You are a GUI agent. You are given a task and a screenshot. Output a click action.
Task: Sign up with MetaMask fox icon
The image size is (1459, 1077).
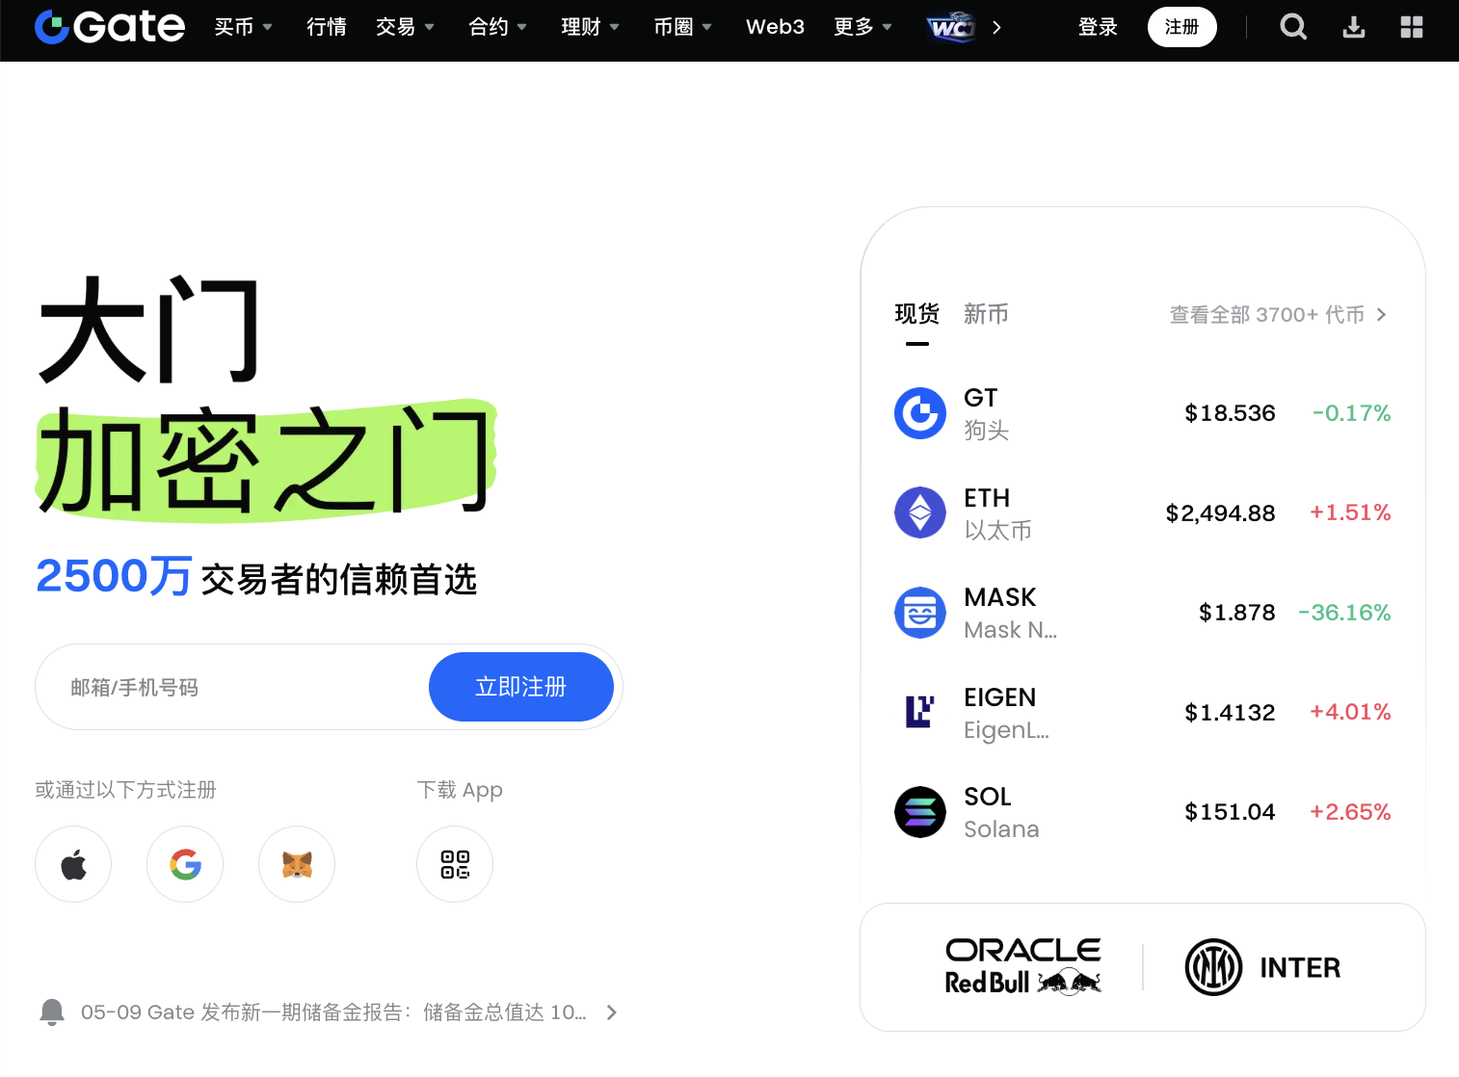pos(297,864)
